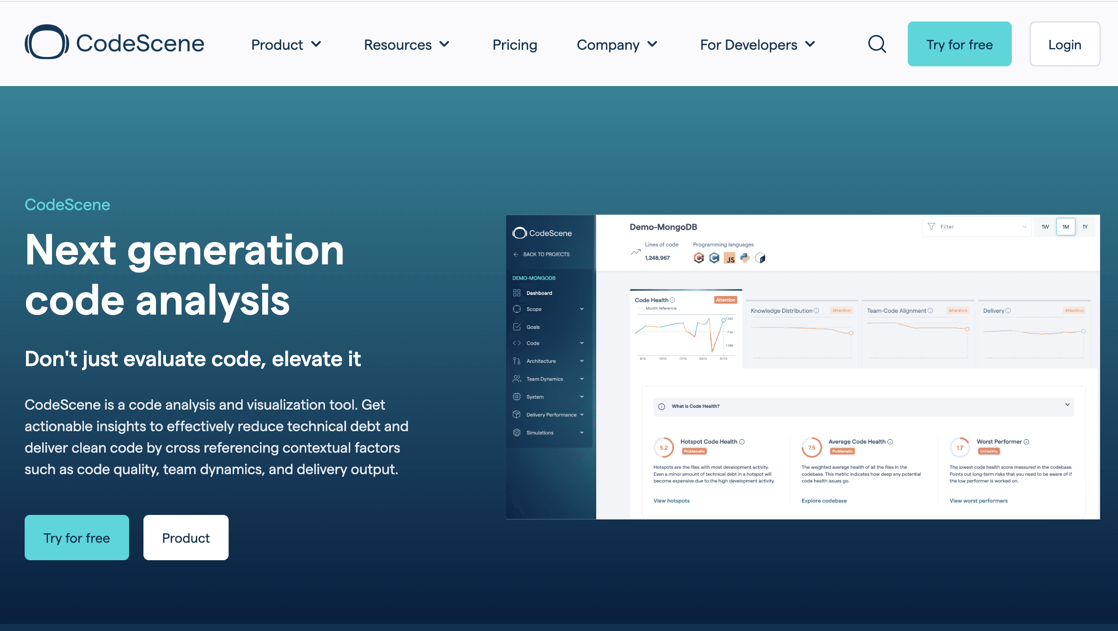Click the hero Product button
Viewport: 1118px width, 631px height.
186,538
